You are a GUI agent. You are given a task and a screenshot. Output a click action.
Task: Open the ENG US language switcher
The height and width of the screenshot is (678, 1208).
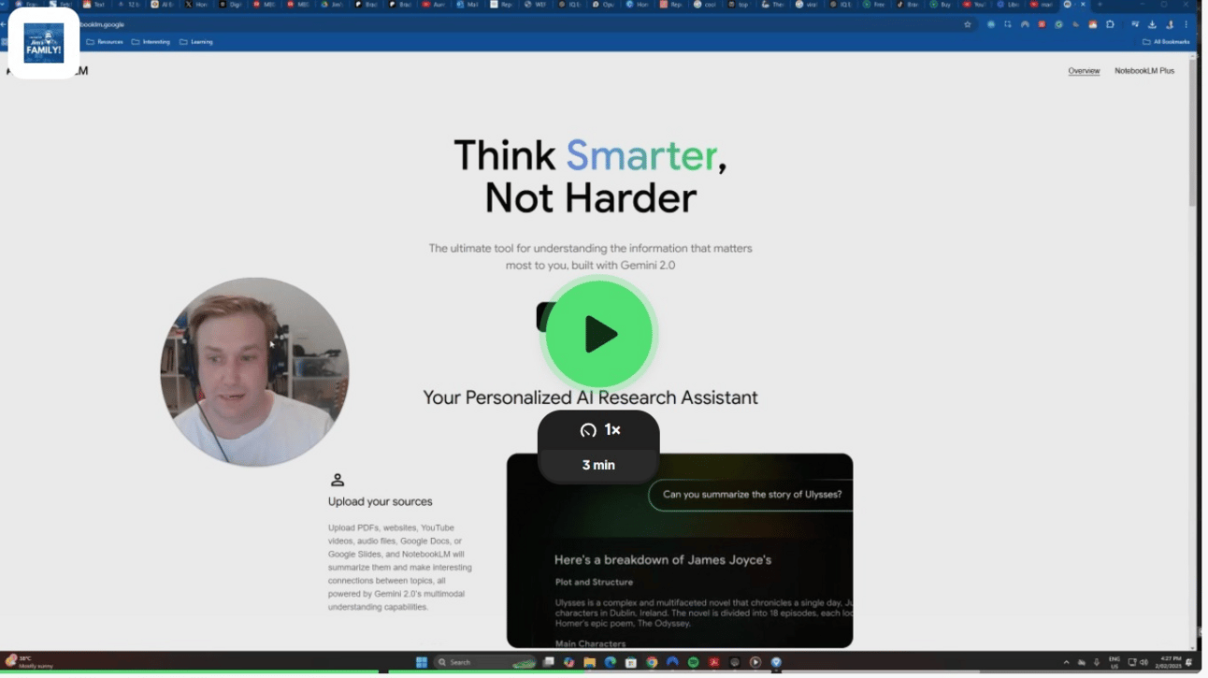point(1115,662)
